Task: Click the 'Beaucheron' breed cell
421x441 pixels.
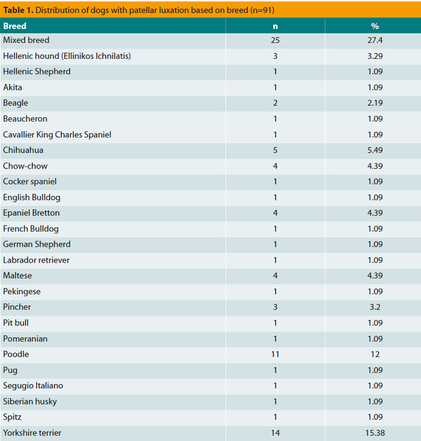Action: (25, 119)
